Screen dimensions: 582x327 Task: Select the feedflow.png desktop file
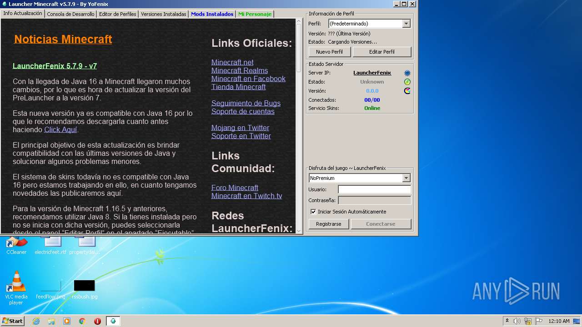click(50, 289)
